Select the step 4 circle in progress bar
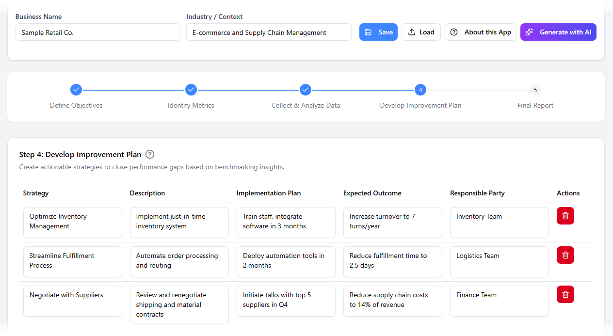613x336 pixels. 420,90
